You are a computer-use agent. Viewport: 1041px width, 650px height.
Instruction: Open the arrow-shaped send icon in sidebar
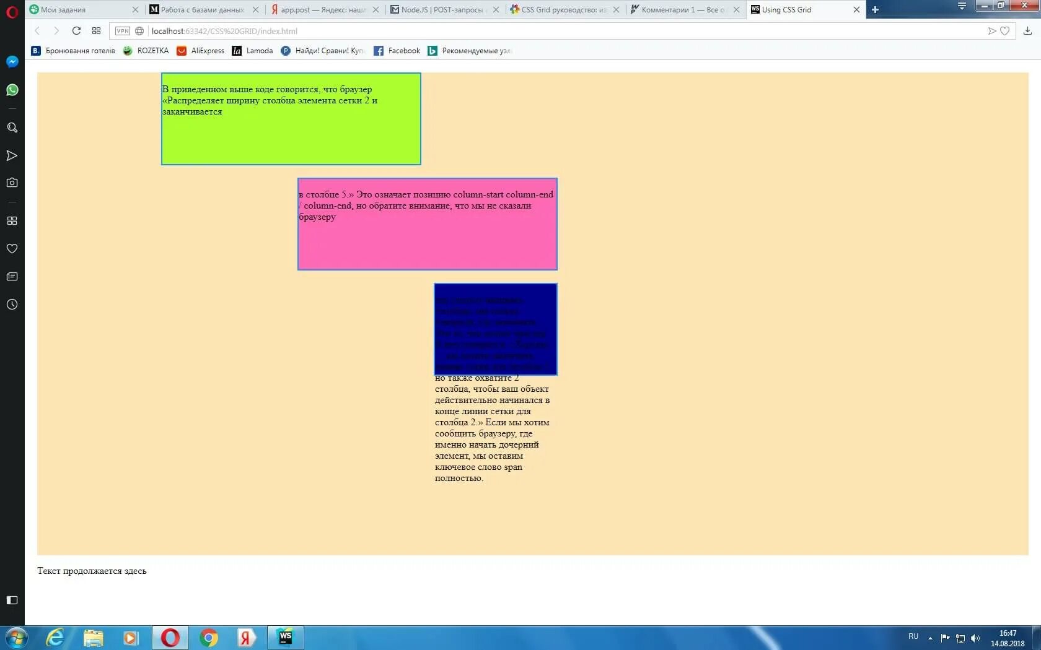point(12,155)
